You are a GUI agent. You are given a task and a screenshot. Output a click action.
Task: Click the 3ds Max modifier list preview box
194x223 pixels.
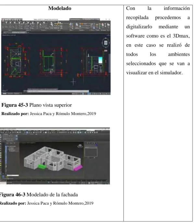pos(91,152)
